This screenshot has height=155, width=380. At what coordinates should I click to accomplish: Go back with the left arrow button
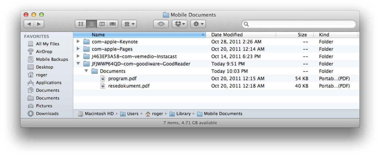point(29,24)
